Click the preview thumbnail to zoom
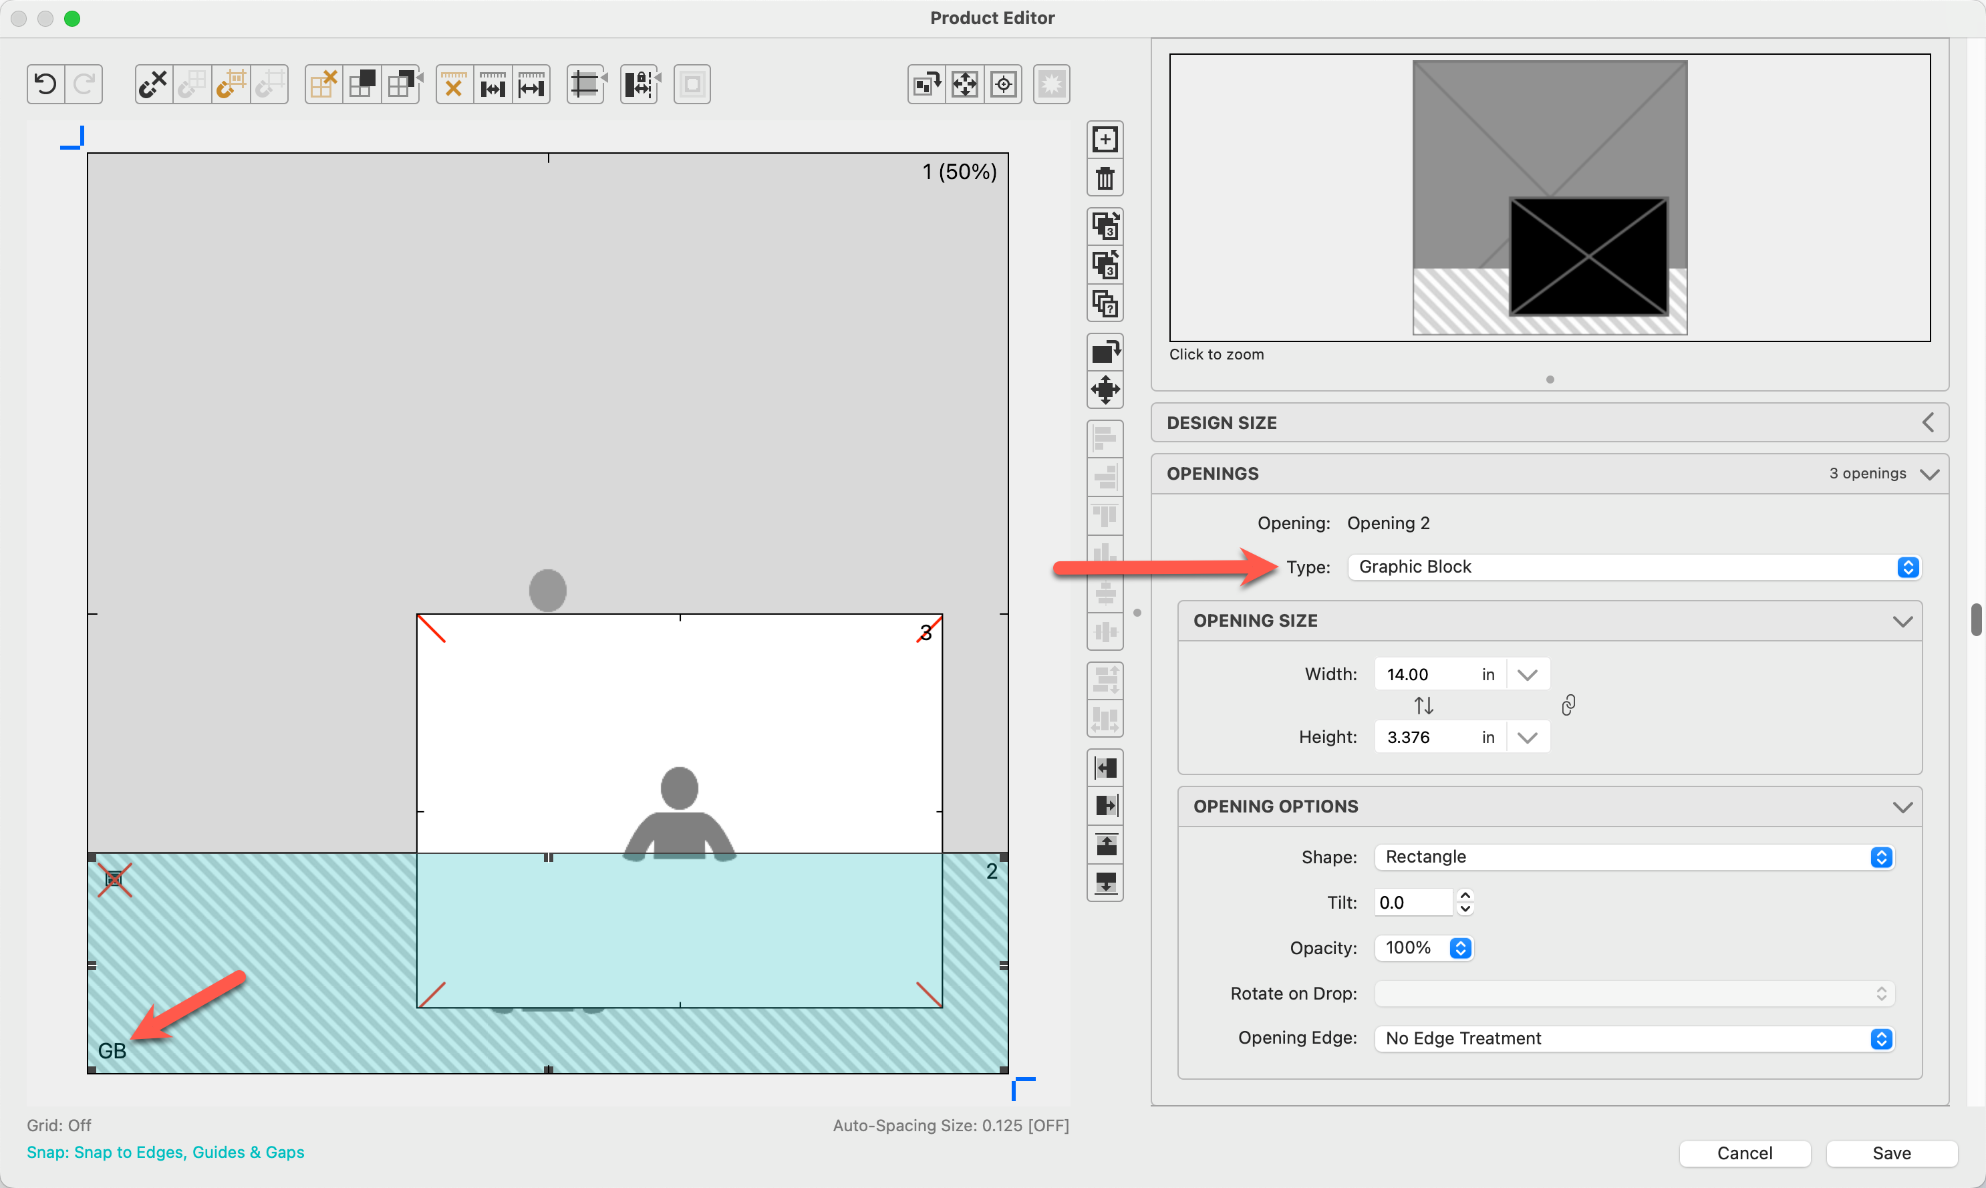This screenshot has width=1986, height=1188. [x=1549, y=198]
